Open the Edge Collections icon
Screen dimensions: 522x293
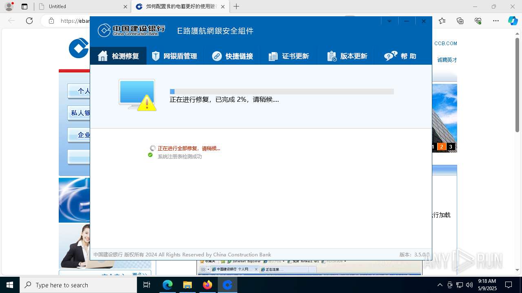tap(460, 21)
